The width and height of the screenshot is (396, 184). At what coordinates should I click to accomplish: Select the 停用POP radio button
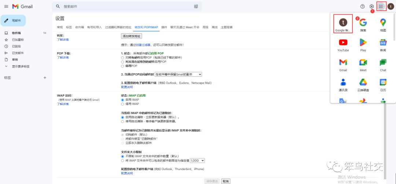(x=122, y=66)
